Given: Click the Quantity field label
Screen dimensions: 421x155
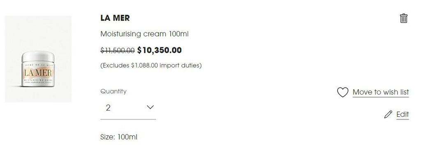Looking at the screenshot, I should pos(113,91).
